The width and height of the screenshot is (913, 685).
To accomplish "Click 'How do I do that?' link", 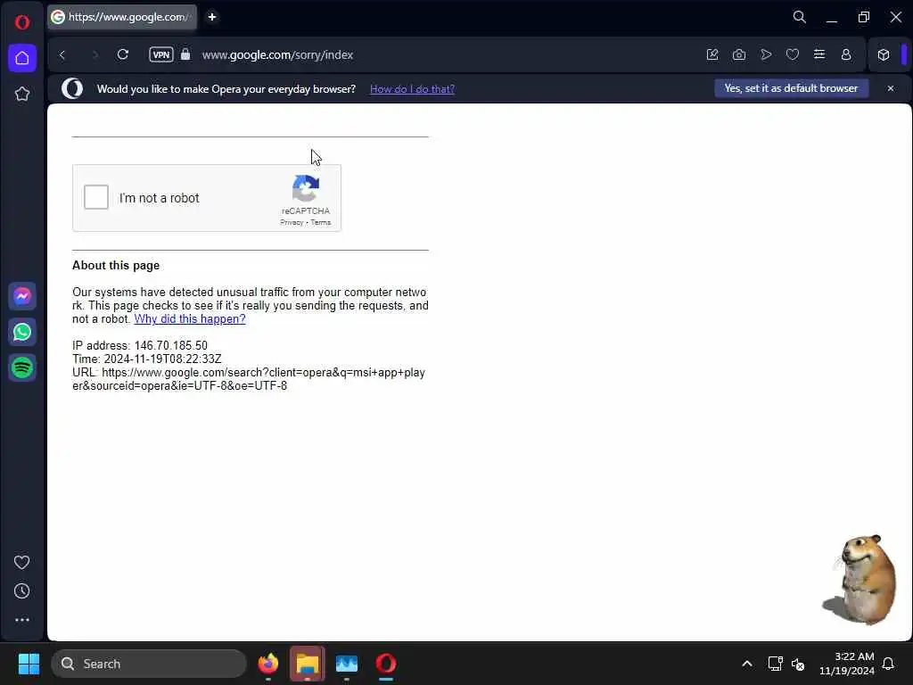I will coord(412,89).
